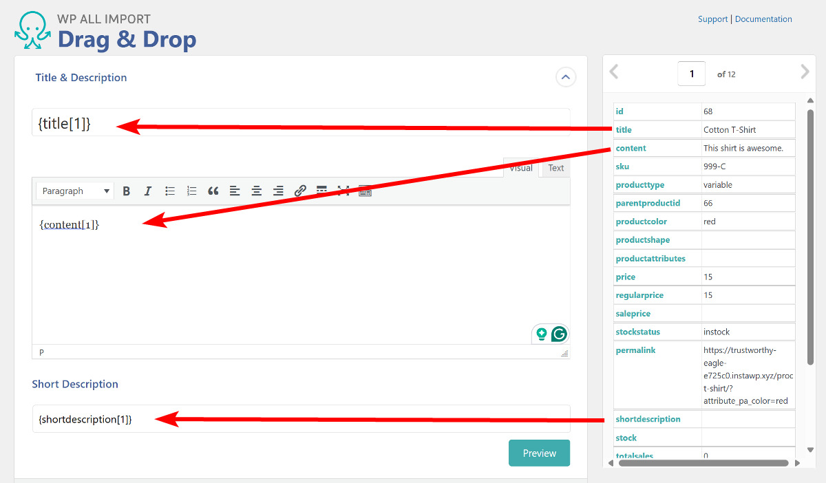Click the 'stock' field name
The height and width of the screenshot is (483, 826).
click(626, 438)
